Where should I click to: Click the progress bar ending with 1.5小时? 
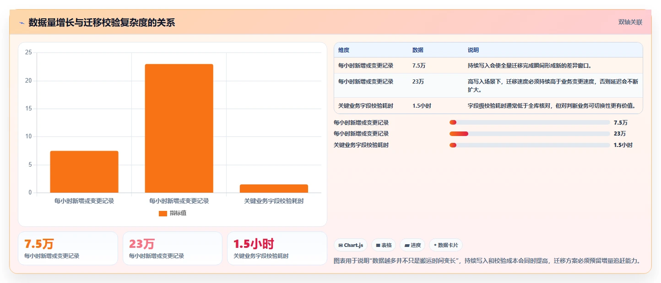530,145
